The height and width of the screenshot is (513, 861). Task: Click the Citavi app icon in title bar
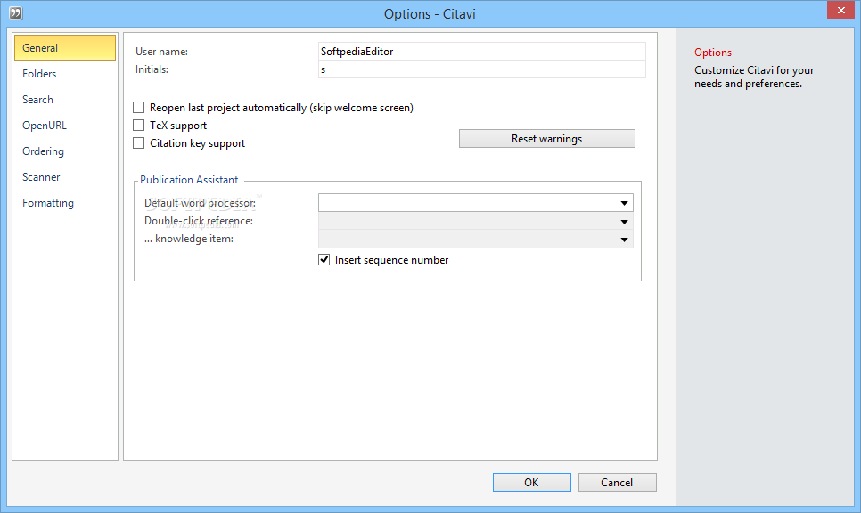coord(16,12)
